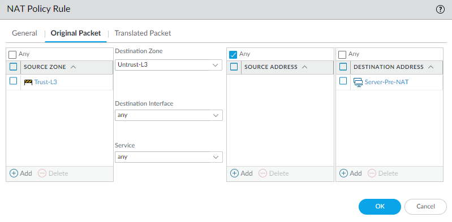This screenshot has height=222, width=452.
Task: Open the Service dropdown arrow
Action: click(216, 157)
